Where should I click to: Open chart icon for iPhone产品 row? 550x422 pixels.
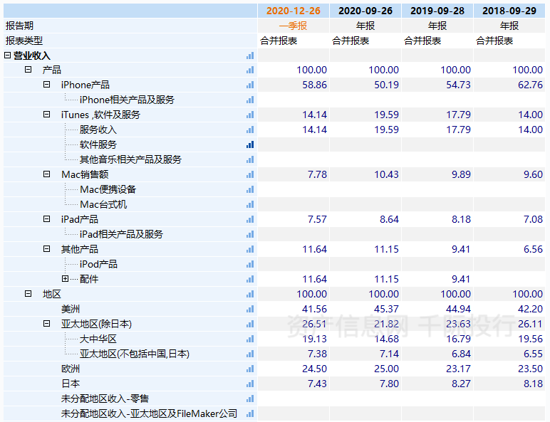click(x=250, y=85)
